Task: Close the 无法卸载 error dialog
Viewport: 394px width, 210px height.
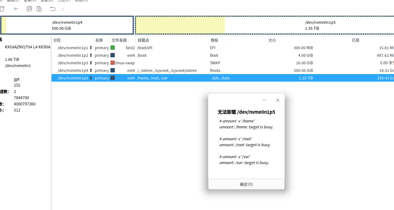Action: tap(278, 100)
